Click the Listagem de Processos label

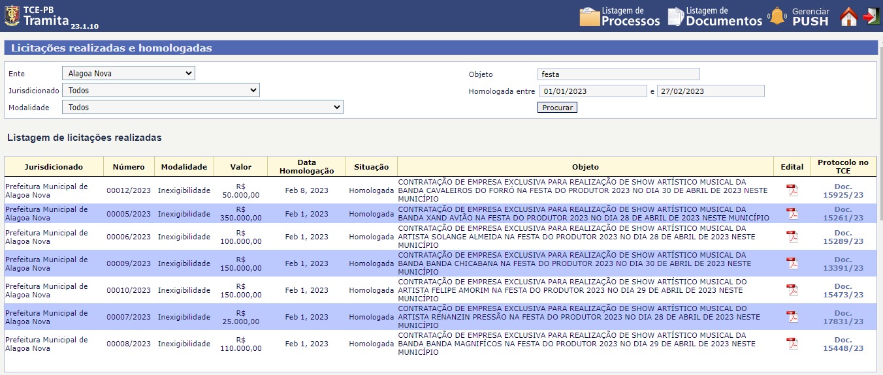(x=630, y=16)
